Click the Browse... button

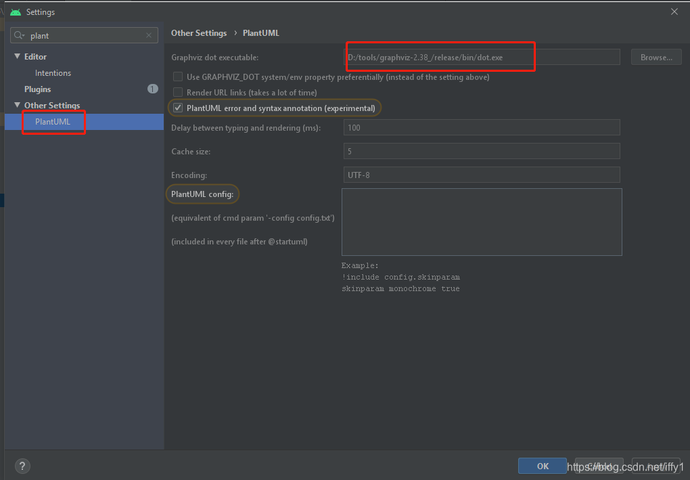click(655, 57)
